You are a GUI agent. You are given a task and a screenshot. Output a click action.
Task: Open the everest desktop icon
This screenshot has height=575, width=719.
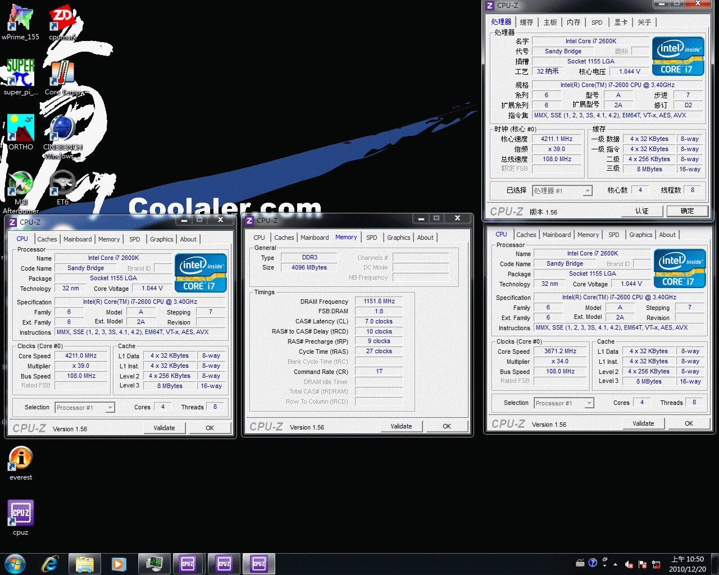tap(21, 463)
